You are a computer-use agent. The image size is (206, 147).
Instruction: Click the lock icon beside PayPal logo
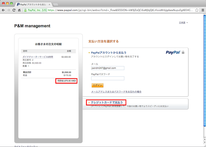[x=183, y=52]
